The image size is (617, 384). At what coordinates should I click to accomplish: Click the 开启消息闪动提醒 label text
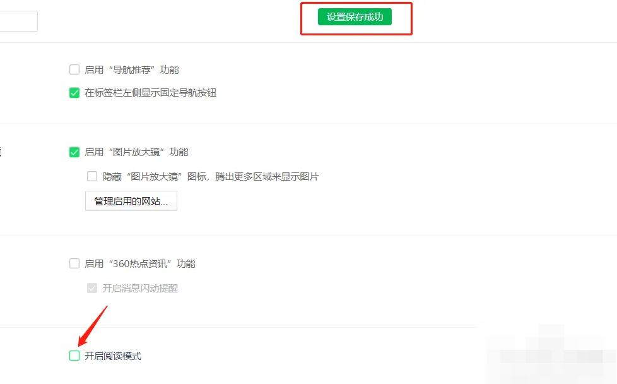tap(140, 289)
